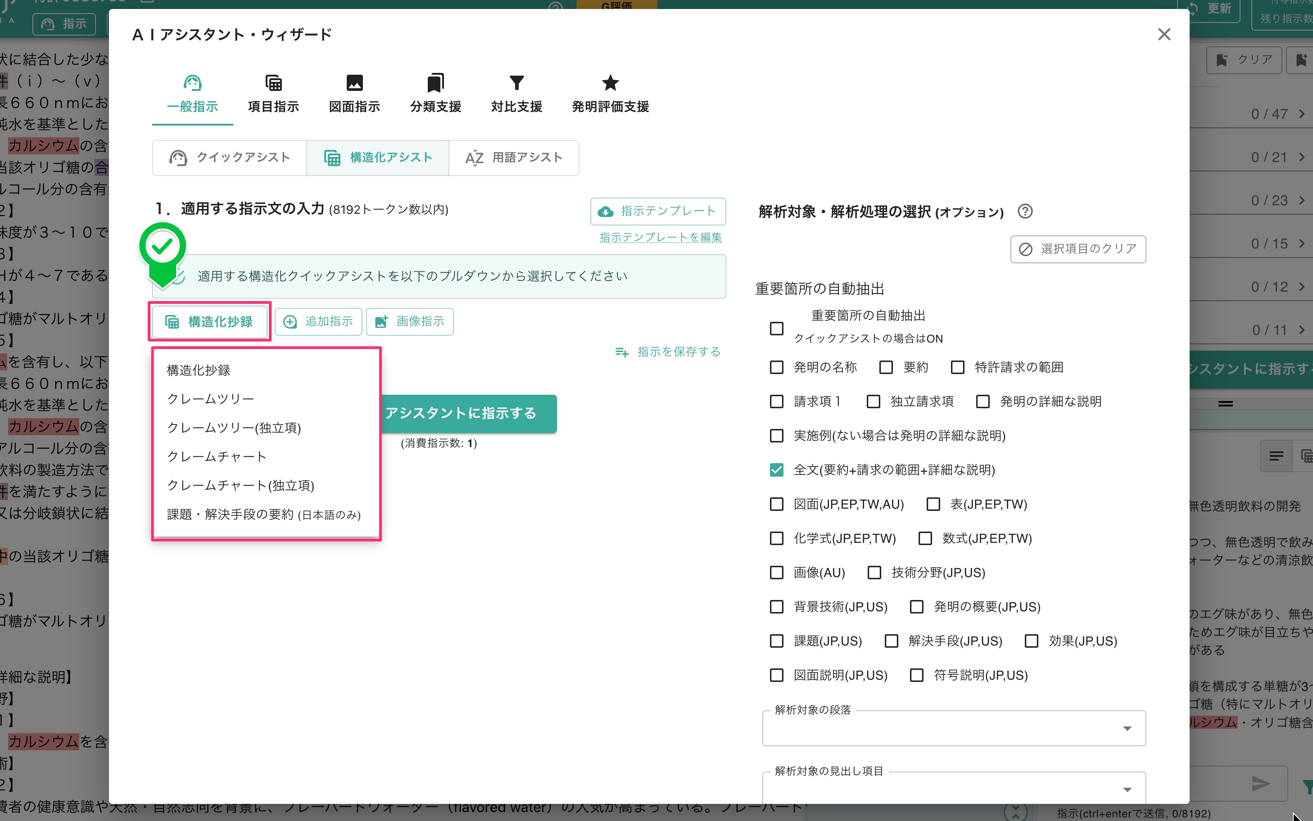This screenshot has width=1313, height=821.
Task: Click 指示 button in background header
Action: pyautogui.click(x=64, y=24)
